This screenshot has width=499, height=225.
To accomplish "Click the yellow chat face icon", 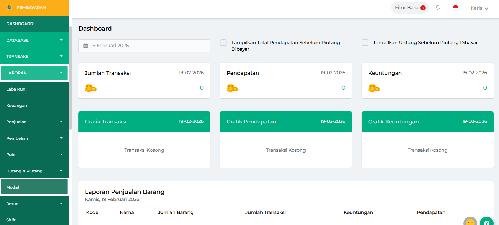I will (x=470, y=222).
